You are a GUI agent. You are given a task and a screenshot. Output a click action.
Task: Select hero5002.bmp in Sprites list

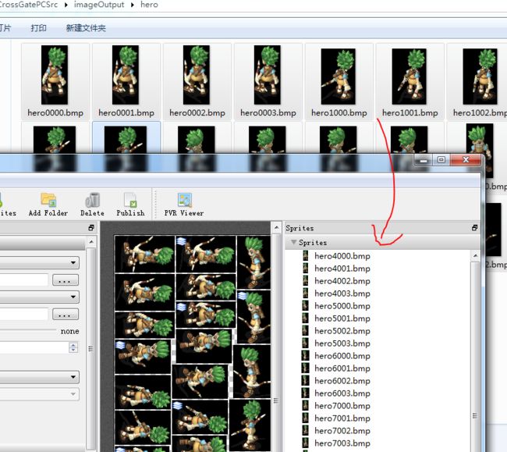(x=342, y=331)
